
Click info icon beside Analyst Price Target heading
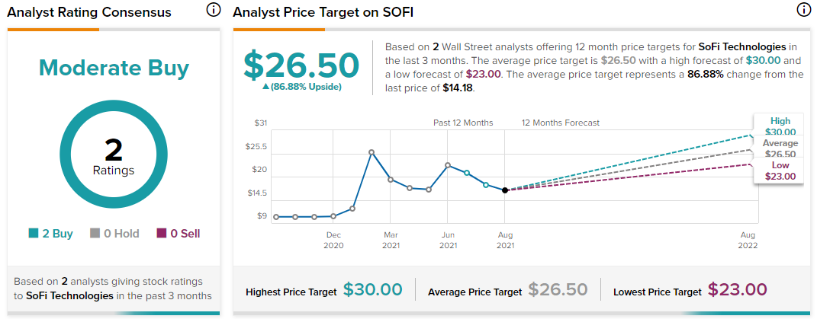point(803,10)
